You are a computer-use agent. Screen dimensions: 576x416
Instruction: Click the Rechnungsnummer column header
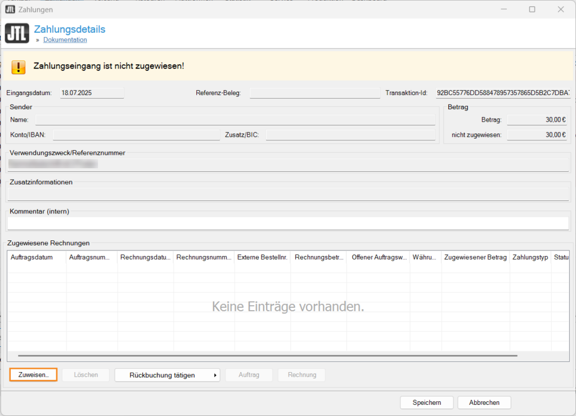[204, 257]
